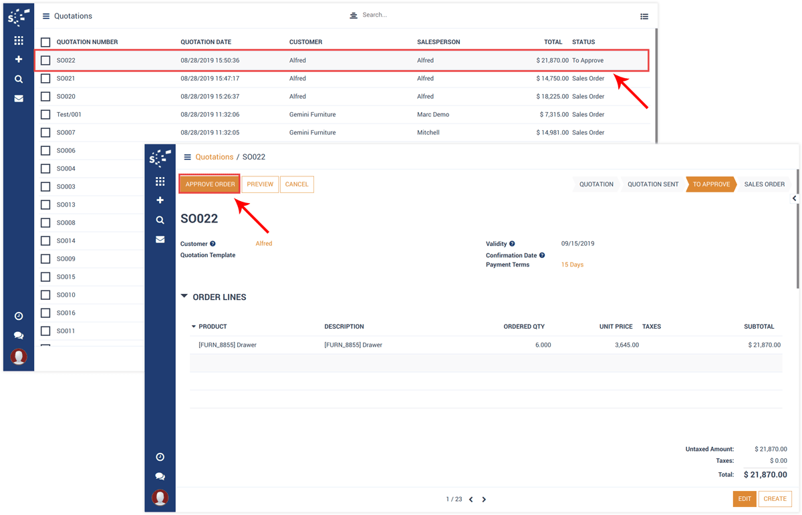Open the chat bubbles icon in front sidebar

tap(160, 476)
